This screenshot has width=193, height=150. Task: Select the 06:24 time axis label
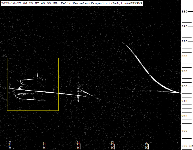click(x=146, y=145)
